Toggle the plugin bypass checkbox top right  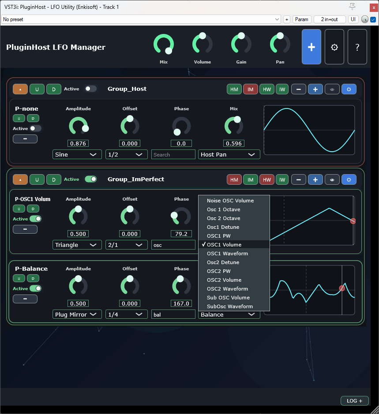(373, 19)
